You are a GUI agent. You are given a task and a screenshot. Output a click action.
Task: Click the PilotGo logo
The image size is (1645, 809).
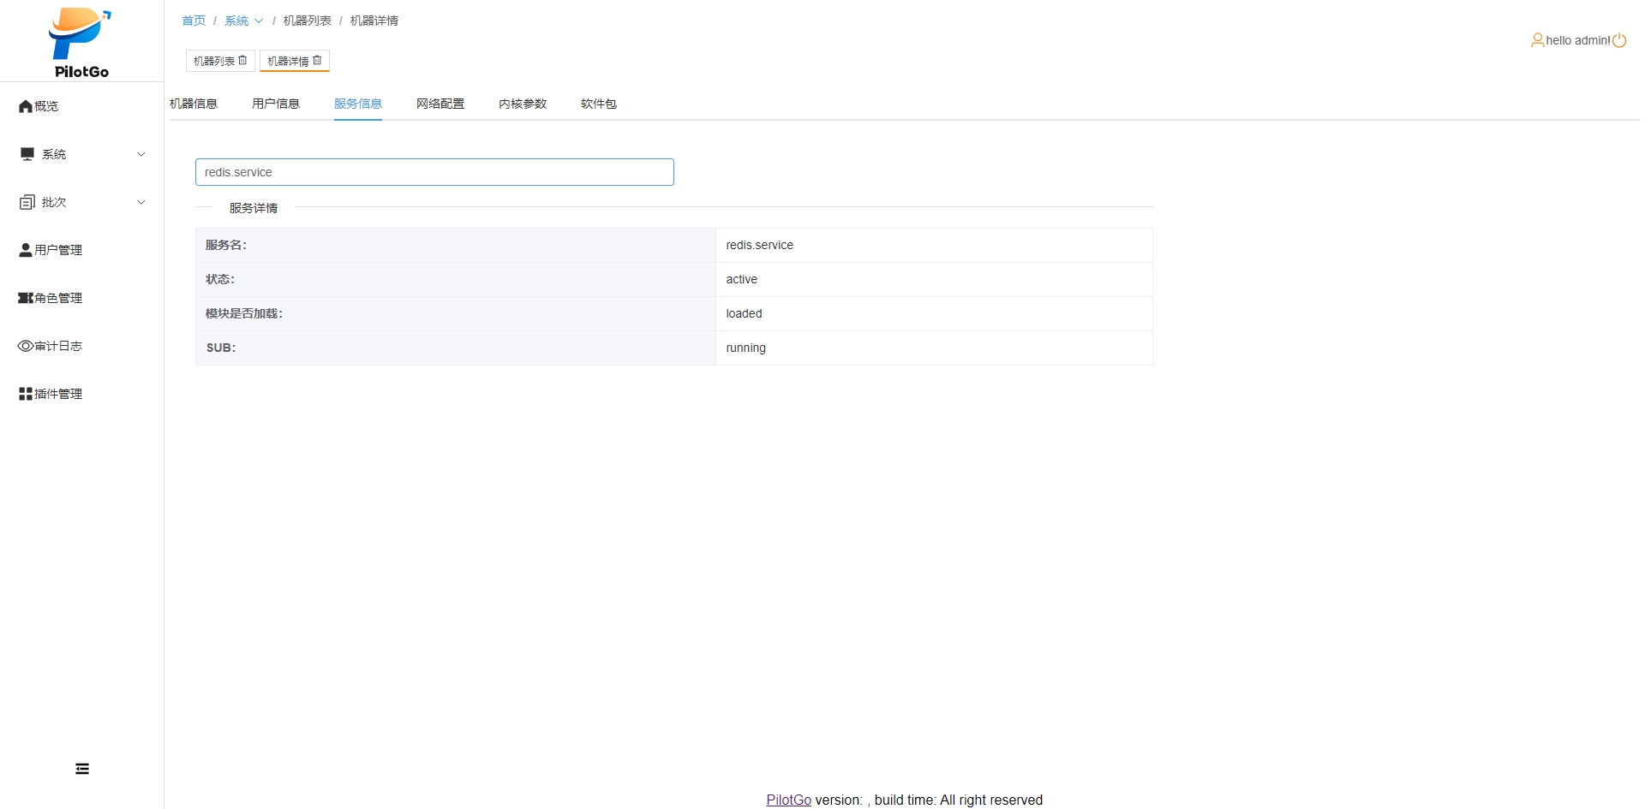click(81, 43)
